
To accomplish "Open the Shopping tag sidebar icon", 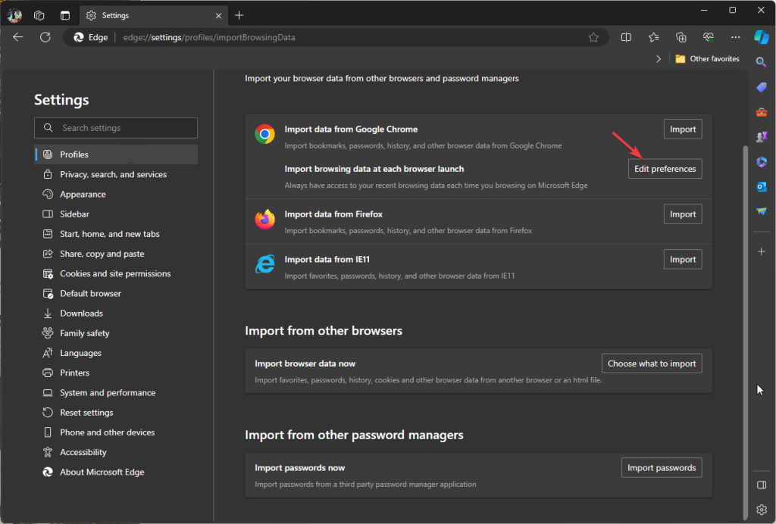I will click(x=762, y=87).
